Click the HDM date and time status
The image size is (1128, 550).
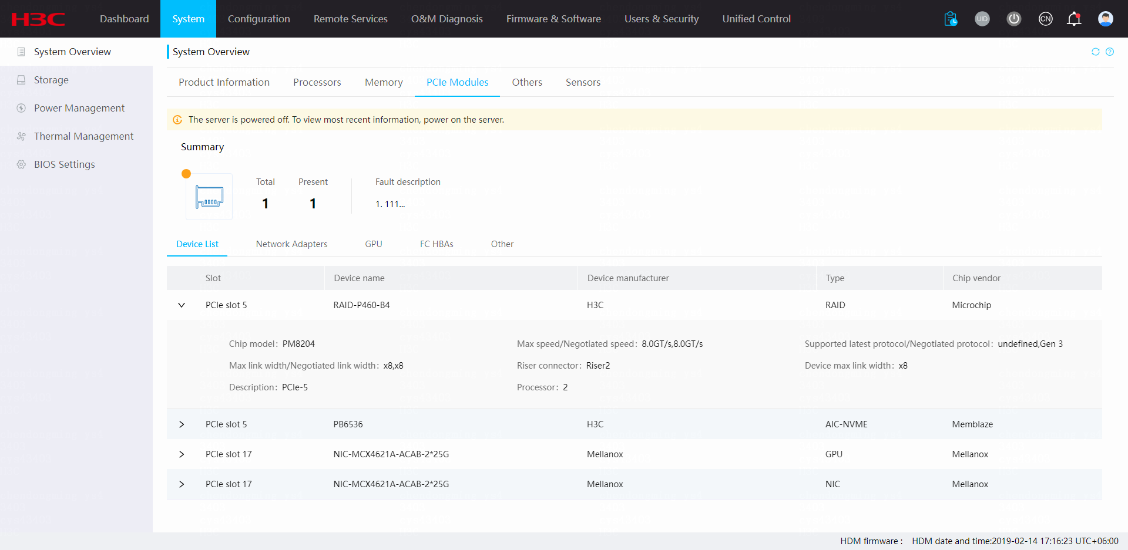coord(1015,541)
